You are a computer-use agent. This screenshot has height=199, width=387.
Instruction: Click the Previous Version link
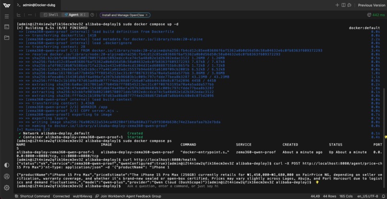coord(372,5)
